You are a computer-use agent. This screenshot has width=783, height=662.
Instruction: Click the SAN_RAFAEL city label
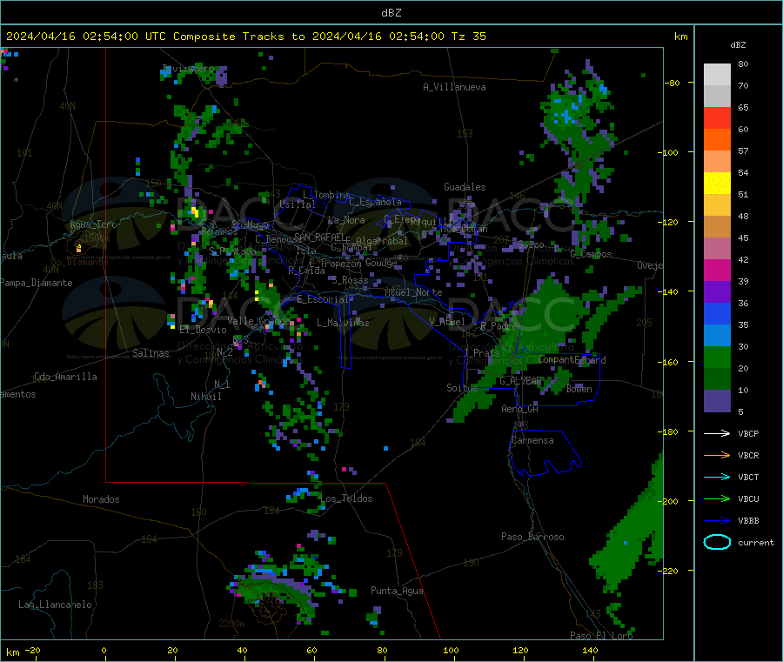[x=318, y=237]
